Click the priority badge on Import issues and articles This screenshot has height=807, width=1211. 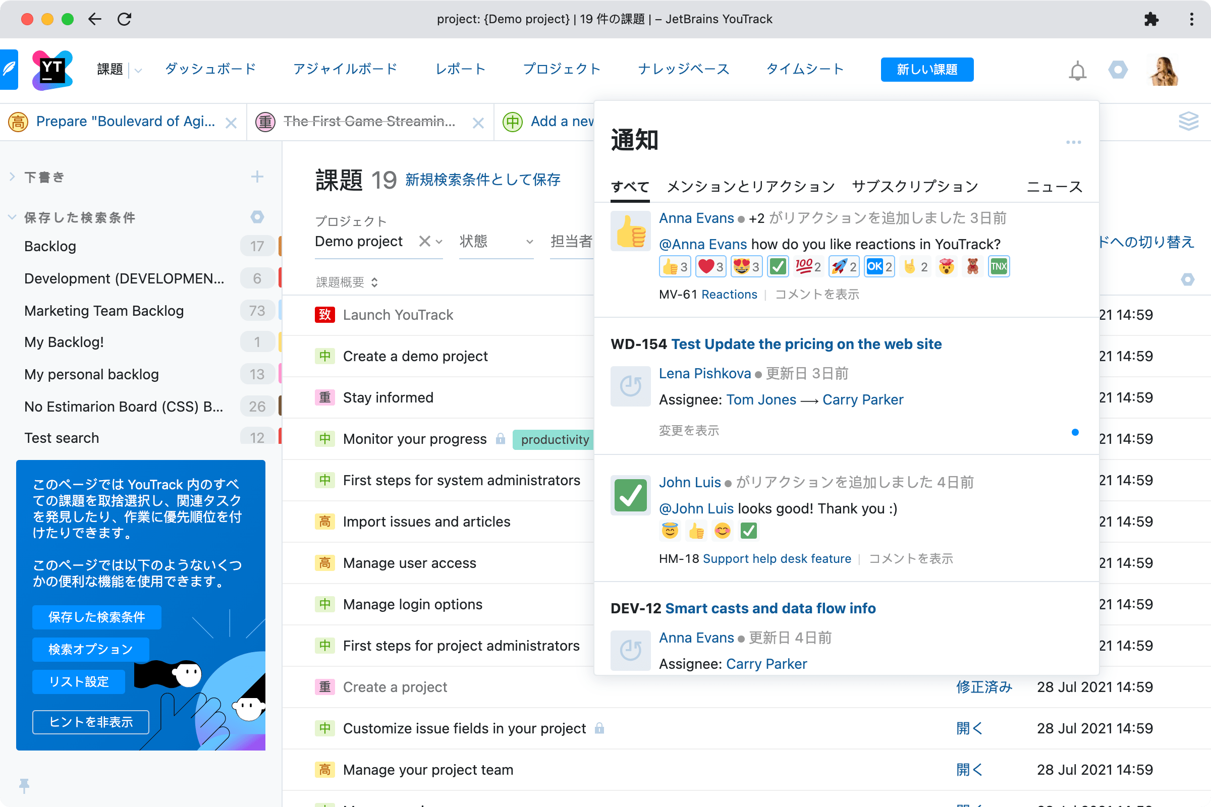pos(325,522)
